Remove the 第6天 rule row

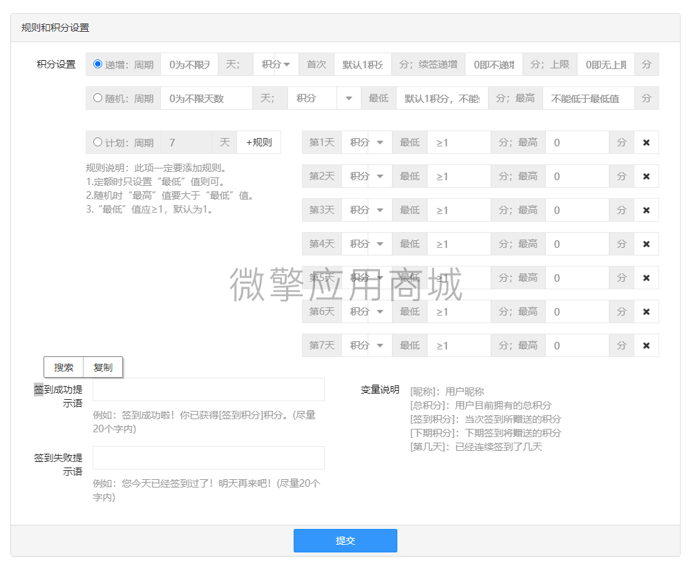(646, 312)
